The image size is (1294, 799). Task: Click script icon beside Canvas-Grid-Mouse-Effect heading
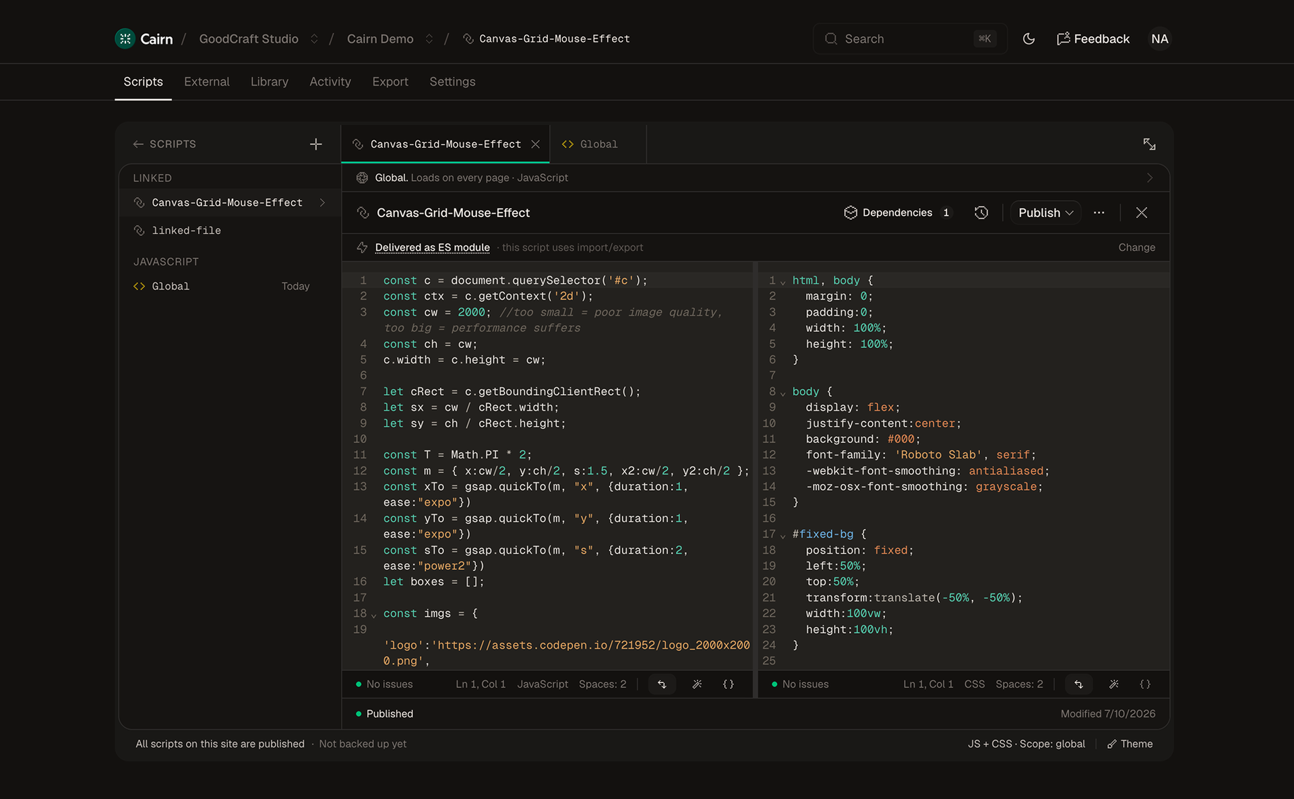point(363,213)
